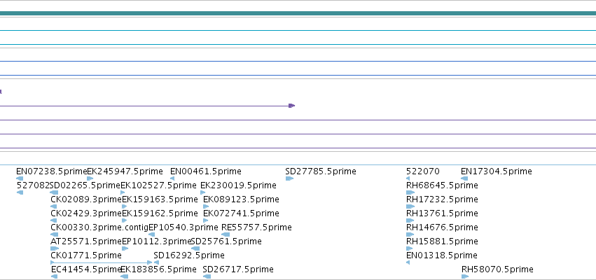Click the EN00461.5prime small arrow glyph
Screen dimensions: 596x280
tap(172, 178)
